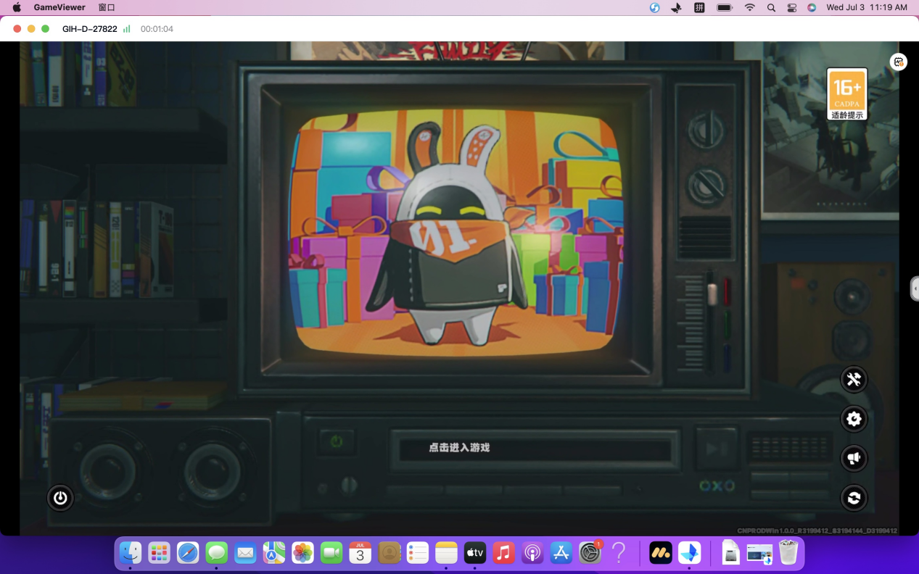Launch Safari from the Dock

coord(188,553)
